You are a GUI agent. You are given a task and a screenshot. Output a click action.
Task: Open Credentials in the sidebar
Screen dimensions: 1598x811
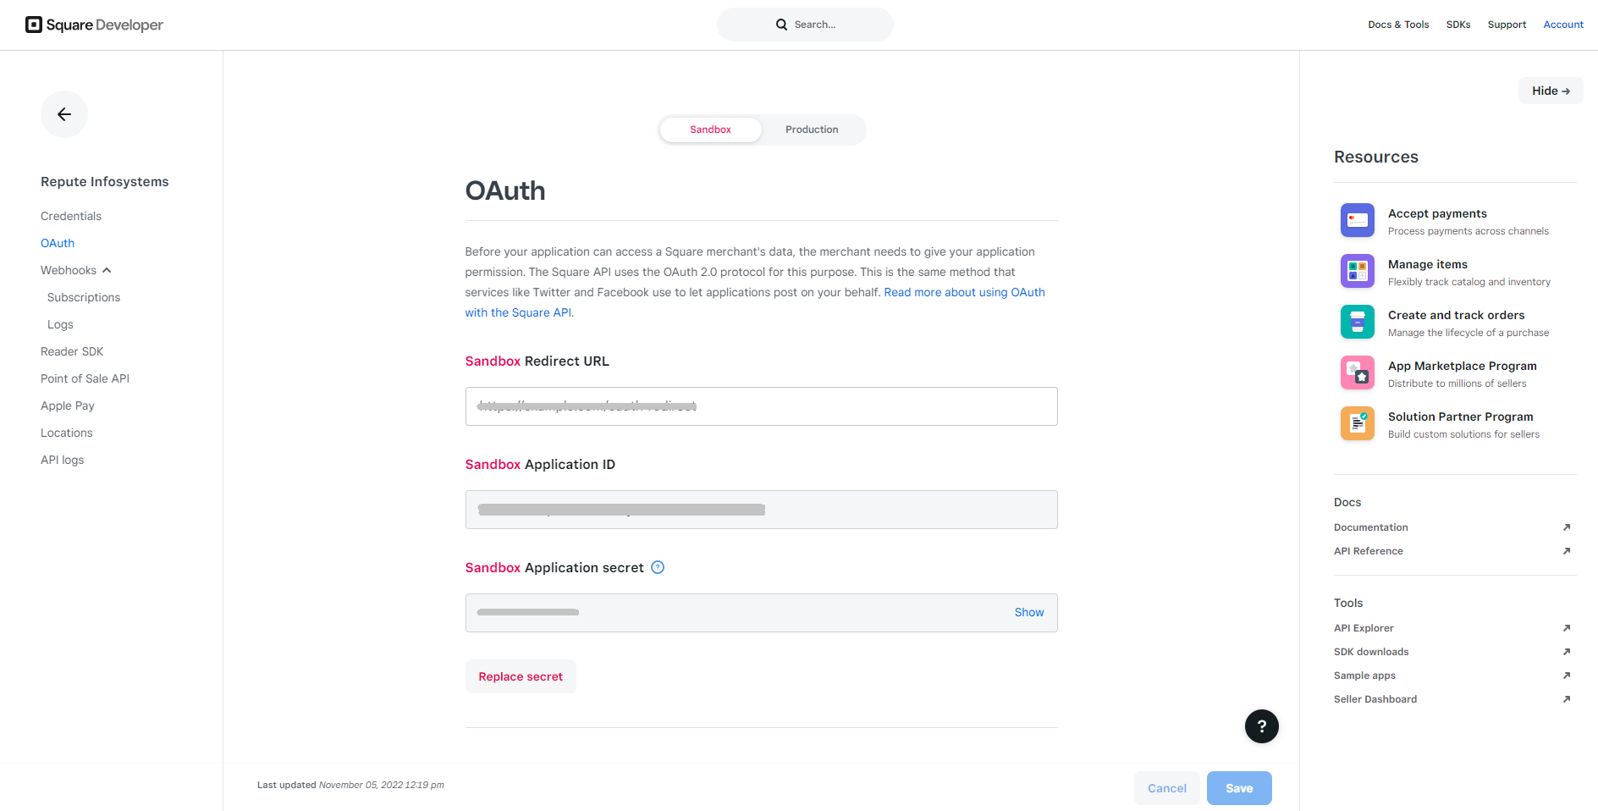point(71,216)
